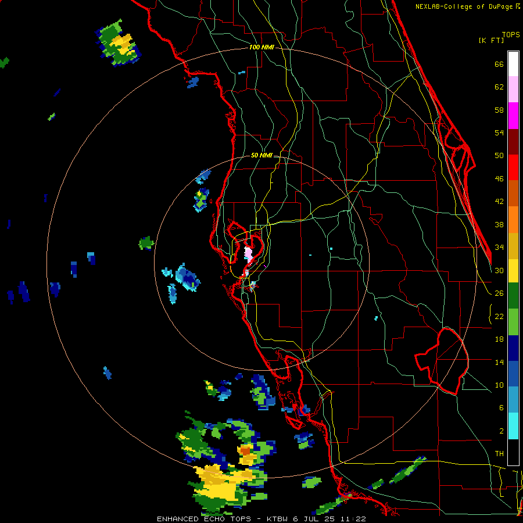Image resolution: width=523 pixels, height=523 pixels.
Task: Select the dark red (maroon) legend swatch
Action: click(x=513, y=141)
